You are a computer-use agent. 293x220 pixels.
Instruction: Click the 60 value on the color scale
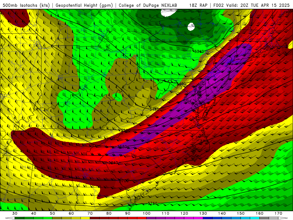tap(71, 213)
